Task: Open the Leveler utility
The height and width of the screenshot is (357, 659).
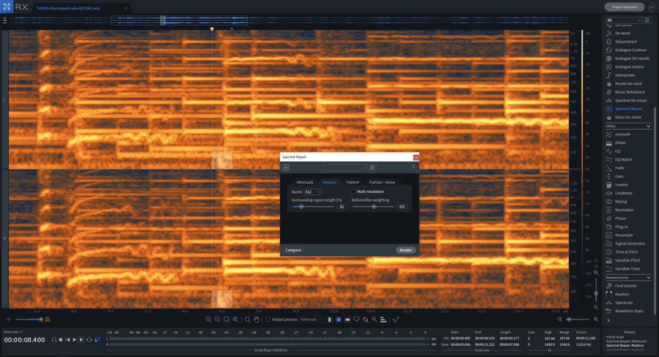Action: click(x=621, y=185)
